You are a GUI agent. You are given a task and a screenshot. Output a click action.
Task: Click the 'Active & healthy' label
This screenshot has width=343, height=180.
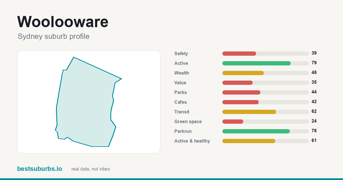192,141
